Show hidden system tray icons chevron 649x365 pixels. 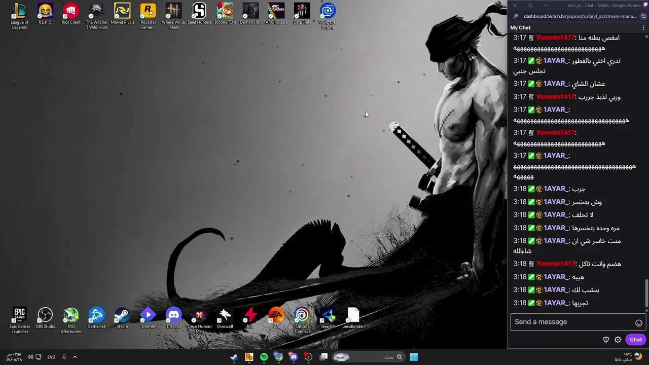pos(75,357)
